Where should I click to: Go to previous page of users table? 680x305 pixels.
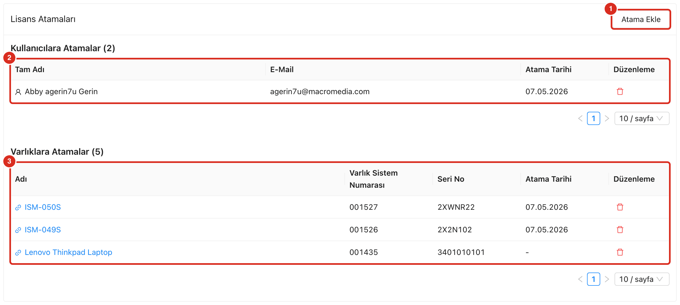click(x=580, y=118)
